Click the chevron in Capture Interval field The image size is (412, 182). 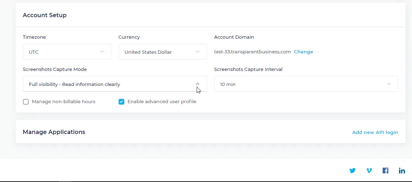click(x=389, y=84)
